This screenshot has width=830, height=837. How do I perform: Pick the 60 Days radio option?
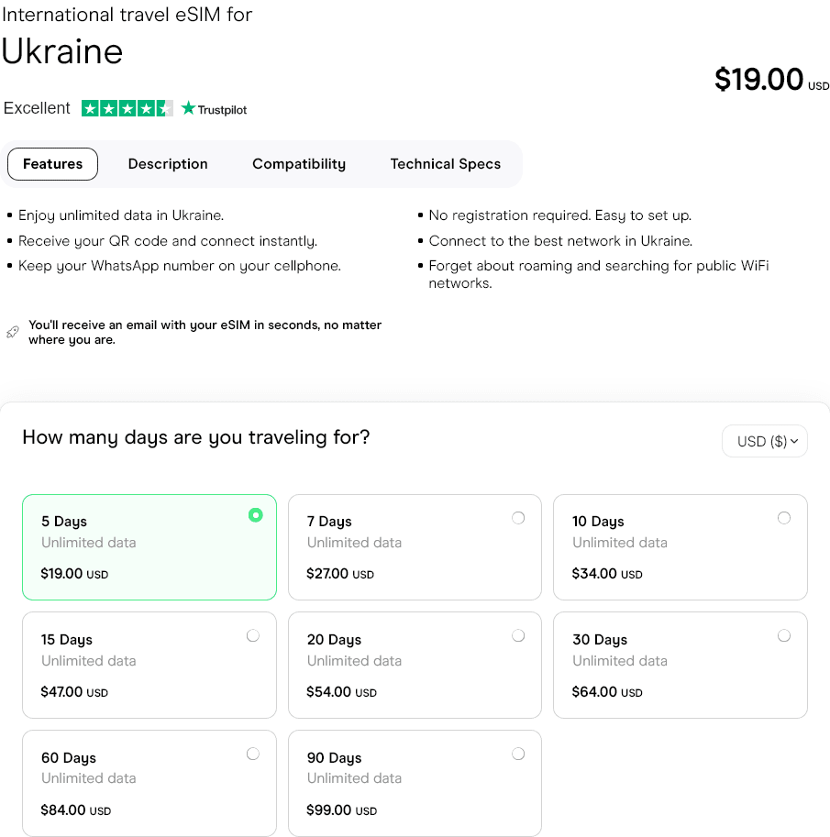253,754
